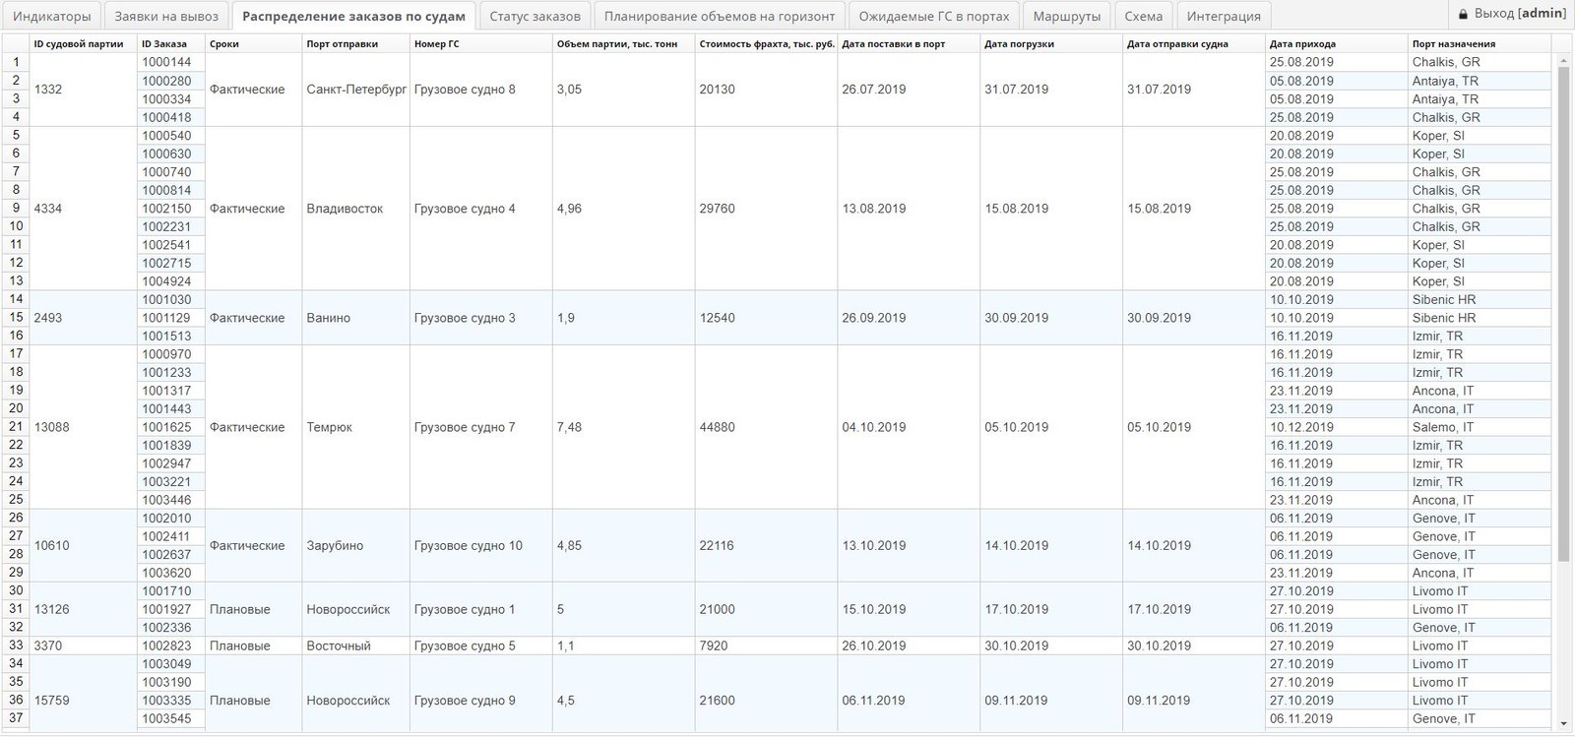This screenshot has width=1575, height=737.
Task: Select row number 33
Action: pos(15,646)
